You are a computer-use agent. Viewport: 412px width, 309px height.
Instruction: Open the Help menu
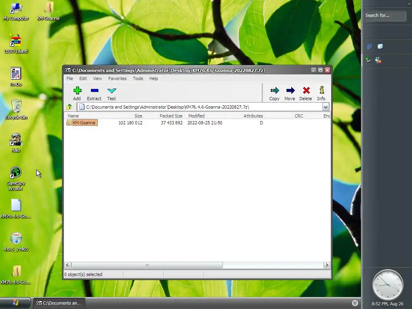point(153,78)
